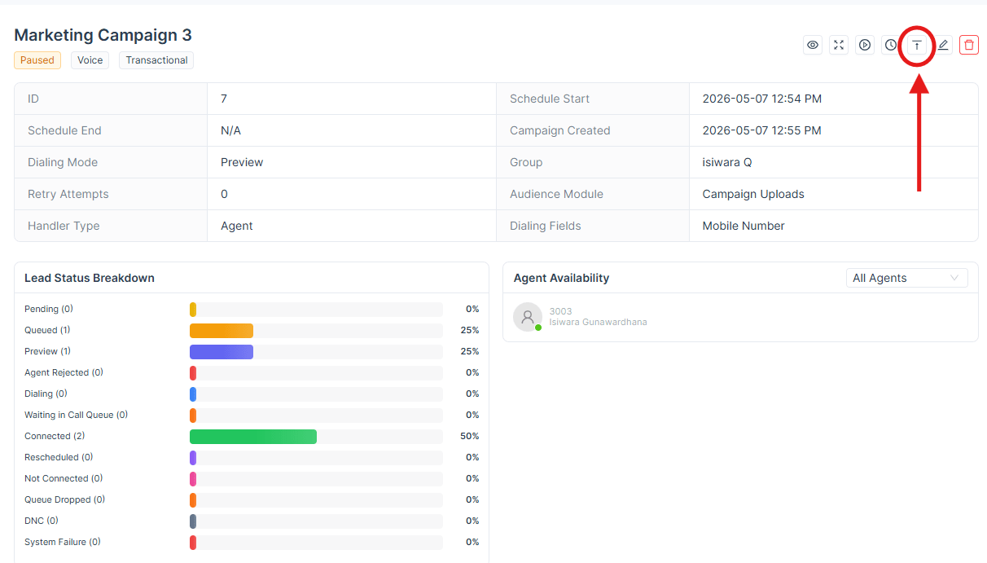
Task: Click the Audience Module label
Action: [557, 194]
